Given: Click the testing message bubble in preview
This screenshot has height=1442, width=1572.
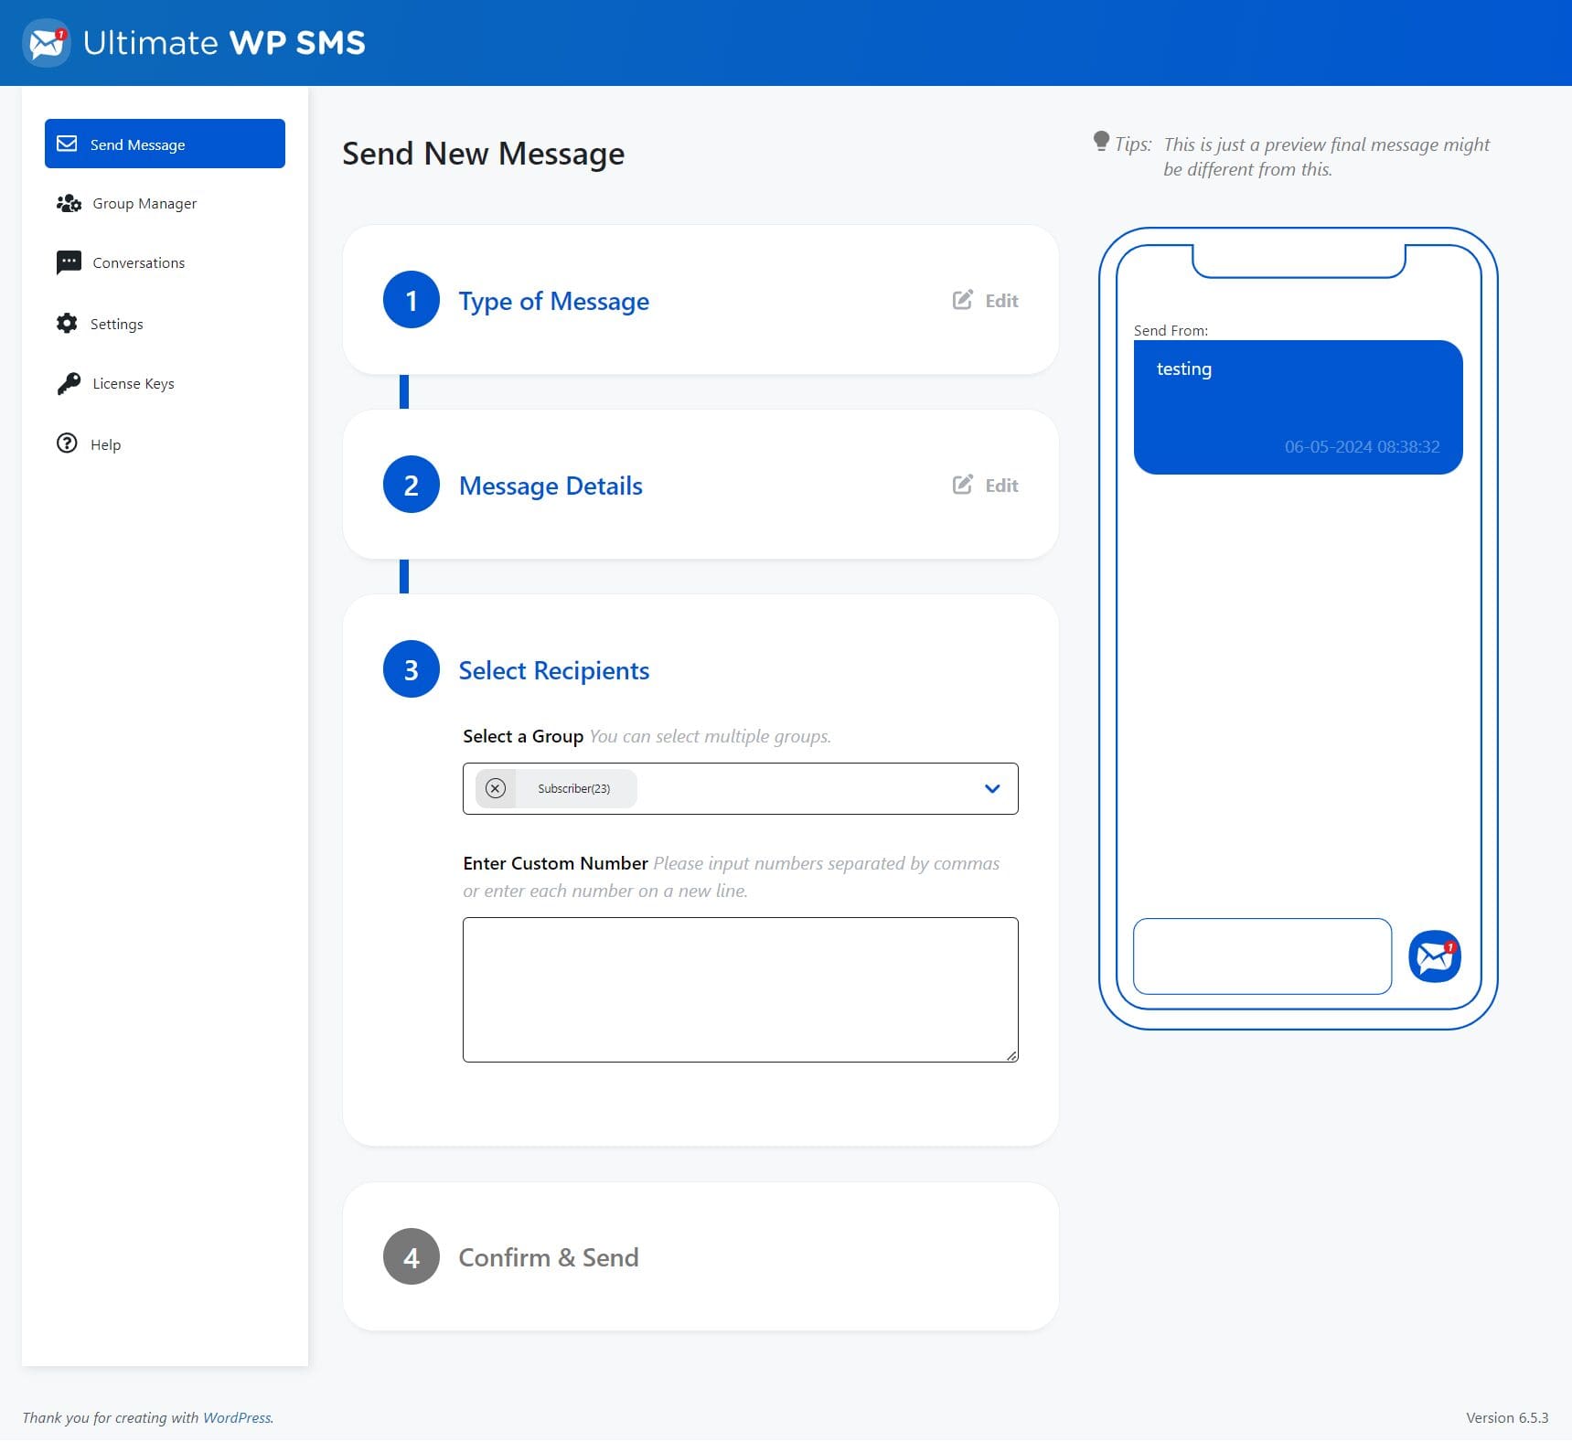Looking at the screenshot, I should point(1299,407).
